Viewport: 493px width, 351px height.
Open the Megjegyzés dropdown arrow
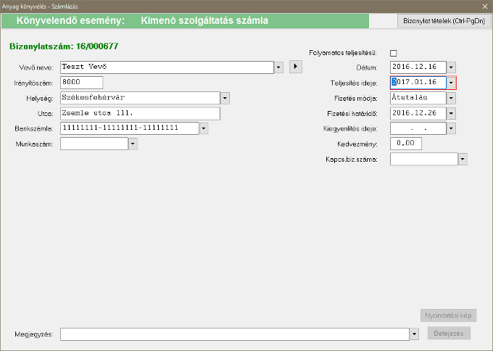[x=414, y=334]
